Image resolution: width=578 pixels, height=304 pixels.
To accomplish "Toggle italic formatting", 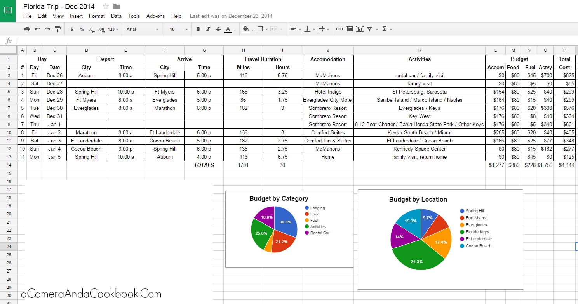I will [208, 29].
